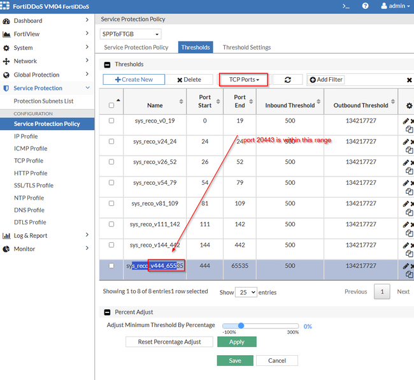Open the SPPToFTGB policy selector
The width and height of the screenshot is (414, 380).
coord(131,34)
